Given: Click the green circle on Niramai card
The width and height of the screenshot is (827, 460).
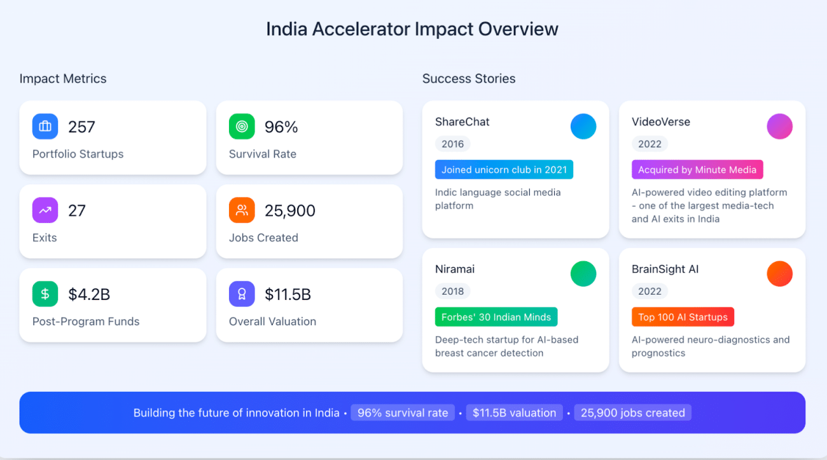Looking at the screenshot, I should pos(583,274).
